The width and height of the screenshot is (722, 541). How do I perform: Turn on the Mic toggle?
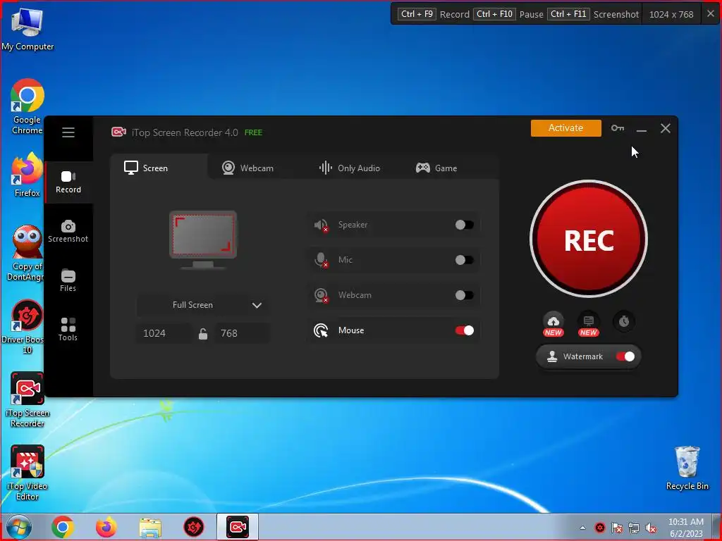tap(464, 260)
